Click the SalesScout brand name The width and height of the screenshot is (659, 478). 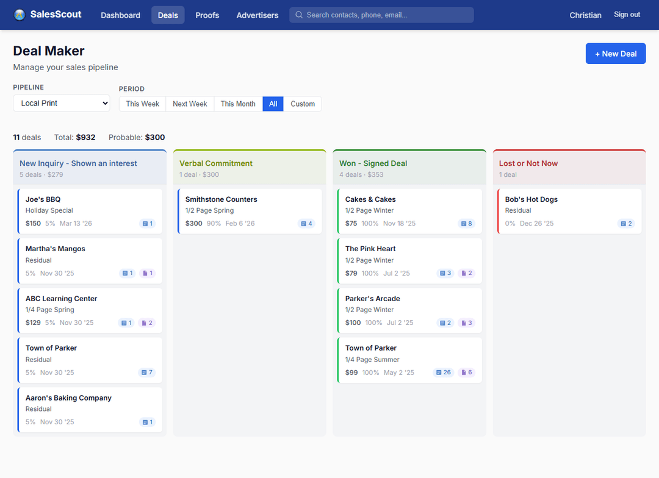pyautogui.click(x=56, y=14)
